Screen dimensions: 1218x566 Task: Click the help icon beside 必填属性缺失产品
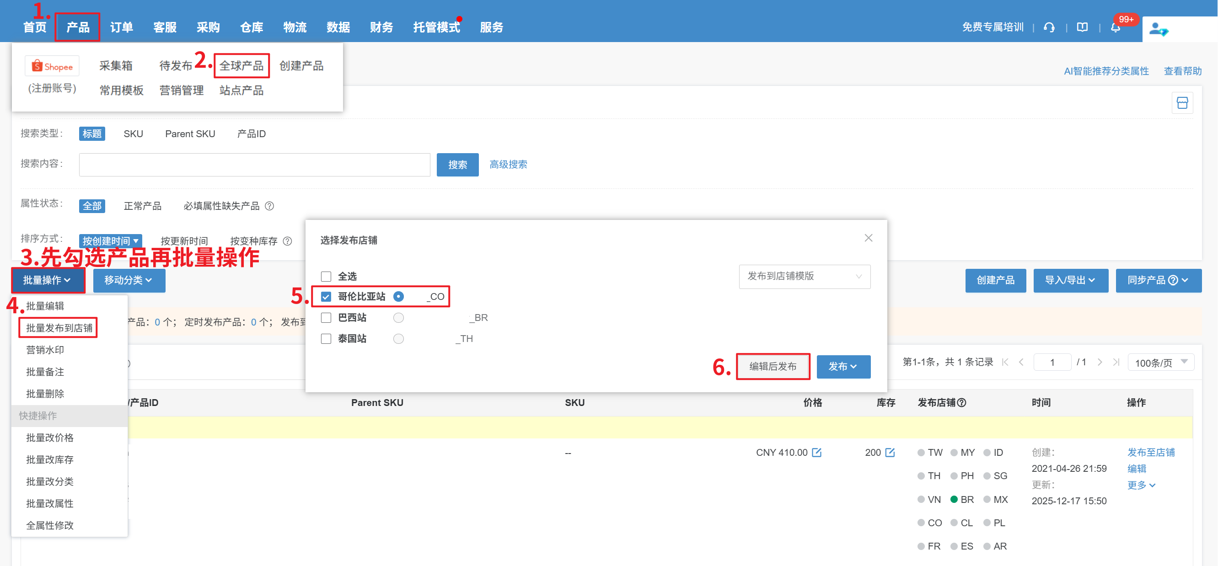click(x=269, y=206)
